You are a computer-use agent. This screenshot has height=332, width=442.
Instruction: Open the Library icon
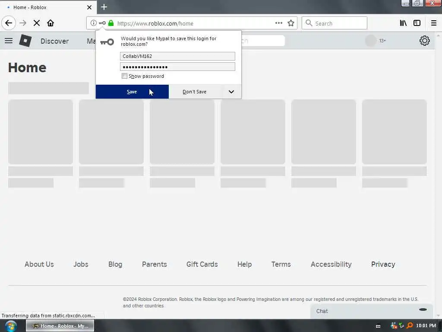(x=403, y=23)
